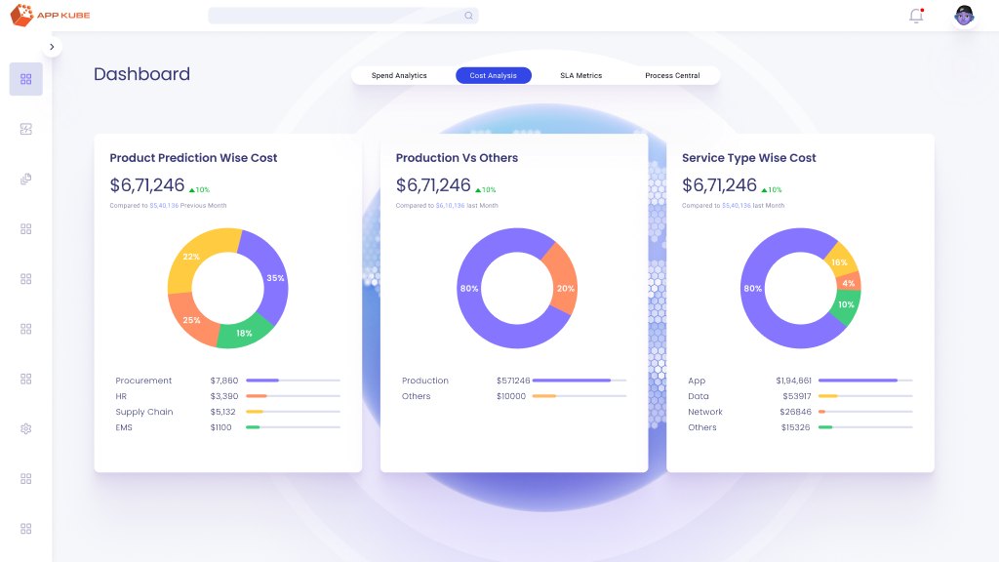This screenshot has height=562, width=999.
Task: Click the App Kube logo
Action: click(51, 16)
